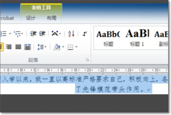Sort the selection with the A-Z button
171x115 pixels.
click(x=71, y=34)
